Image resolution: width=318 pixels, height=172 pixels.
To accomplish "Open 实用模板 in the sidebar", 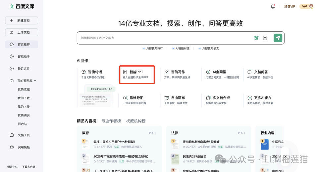I will click(22, 147).
